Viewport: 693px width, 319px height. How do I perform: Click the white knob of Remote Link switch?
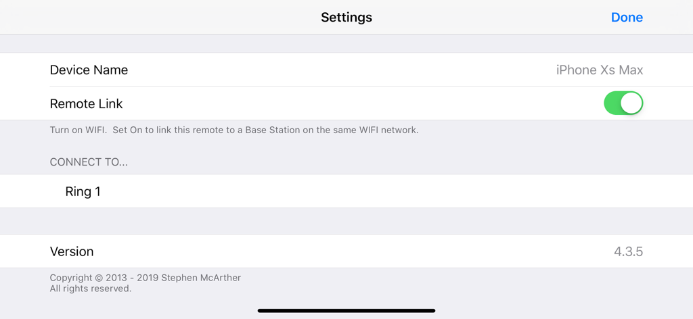click(631, 103)
